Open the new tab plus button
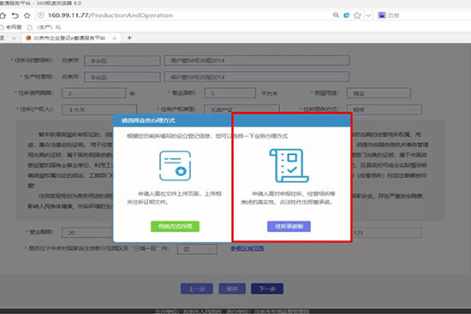 [x=129, y=38]
